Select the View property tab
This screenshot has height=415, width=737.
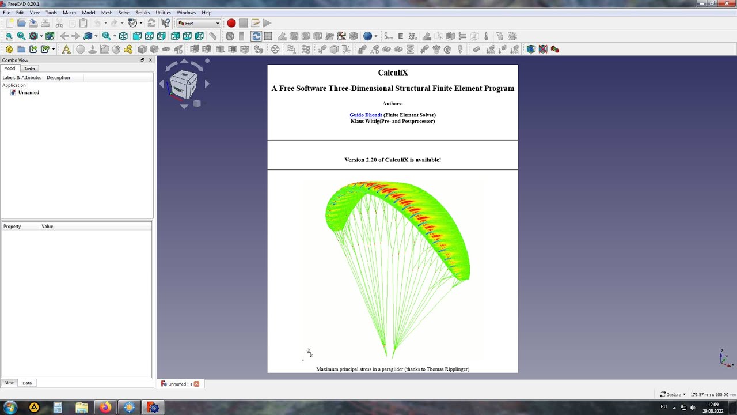point(9,383)
